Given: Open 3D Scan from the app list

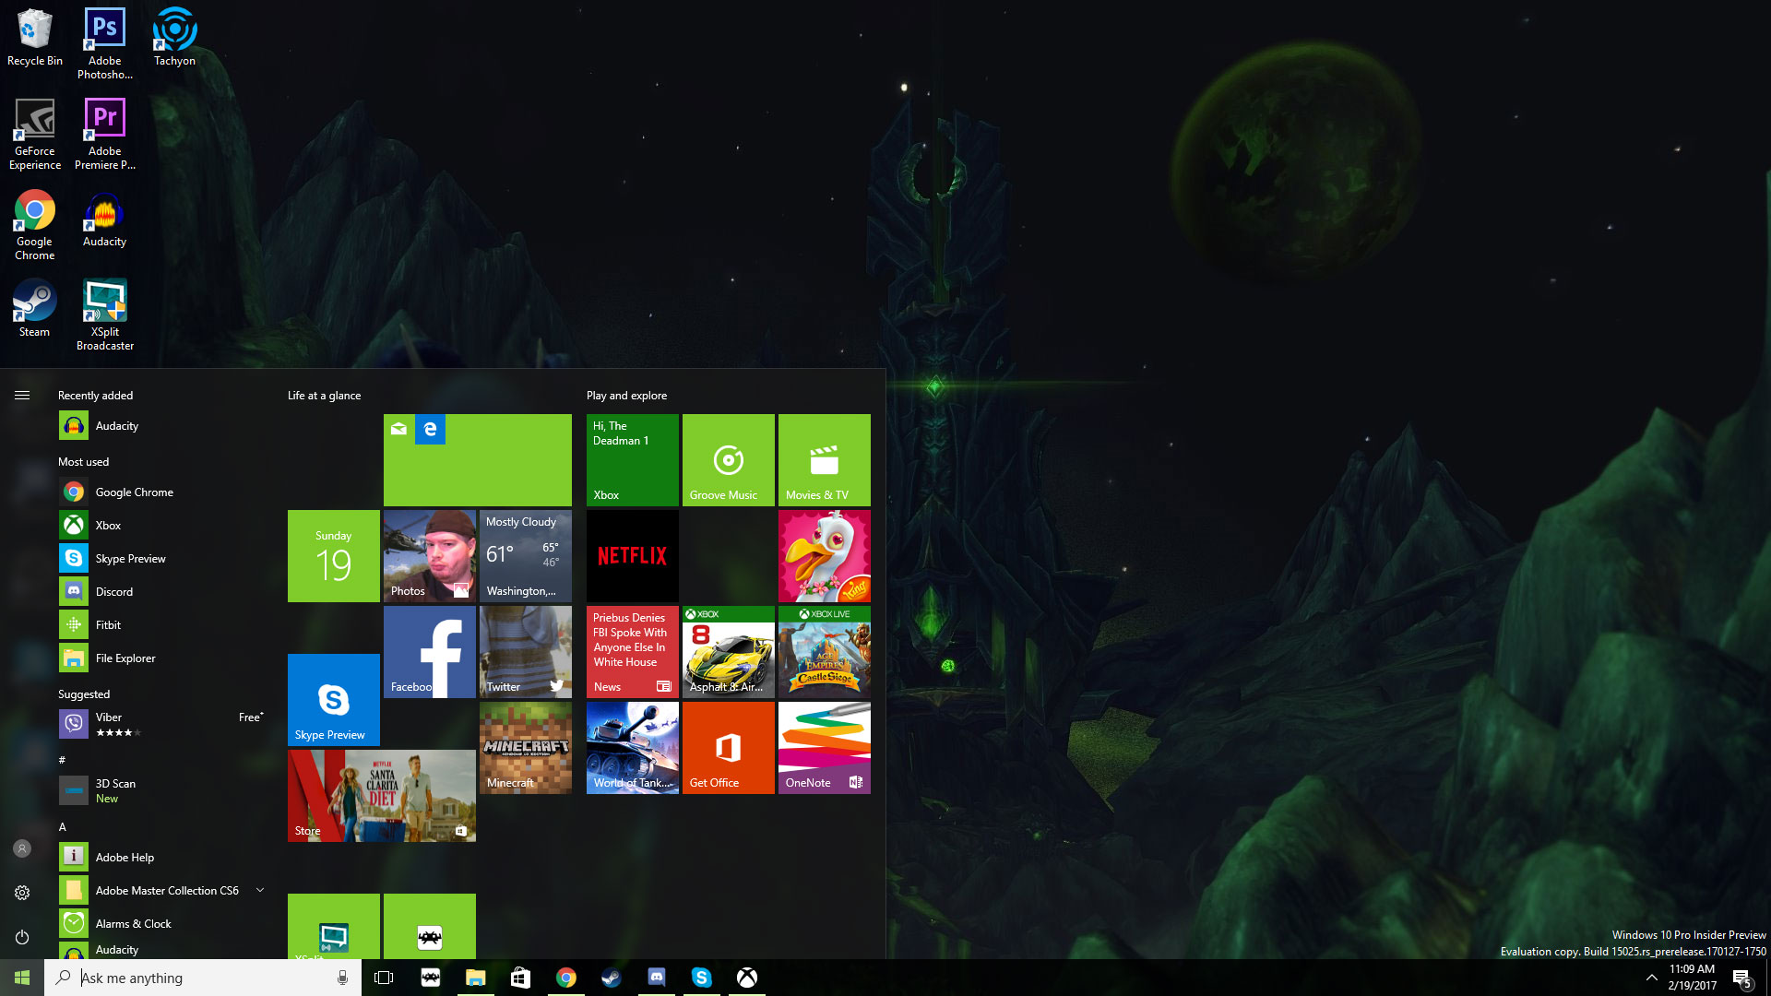Looking at the screenshot, I should point(162,790).
